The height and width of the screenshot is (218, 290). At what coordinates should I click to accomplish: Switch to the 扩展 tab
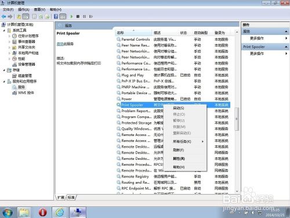click(61, 197)
